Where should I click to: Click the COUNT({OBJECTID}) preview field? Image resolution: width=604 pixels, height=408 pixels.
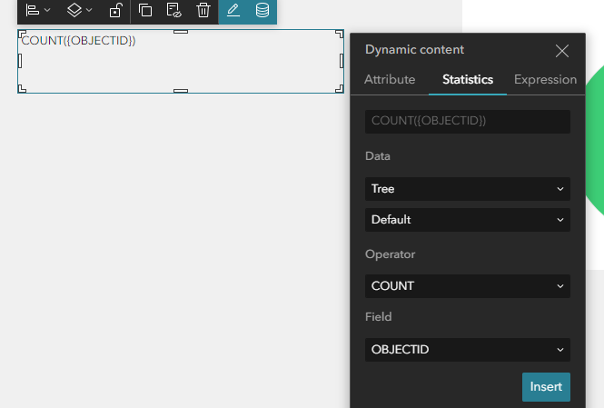point(467,122)
